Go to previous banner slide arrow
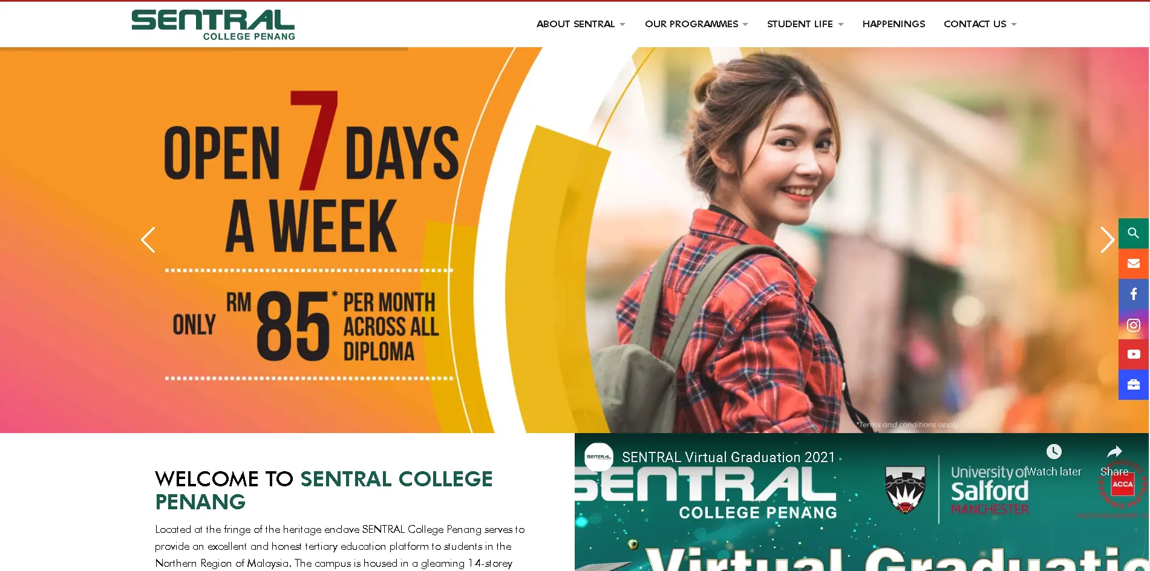This screenshot has width=1150, height=571. coord(148,240)
